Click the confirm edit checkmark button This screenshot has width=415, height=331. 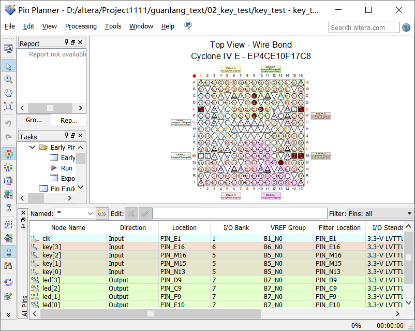145,213
